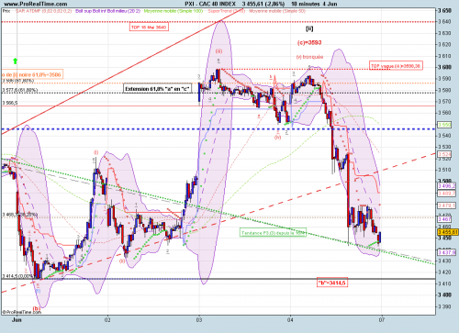Image resolution: width=459 pixels, height=333 pixels.
Task: Click the PXI - CAC 40 INDEX title
Action: click(x=210, y=4)
